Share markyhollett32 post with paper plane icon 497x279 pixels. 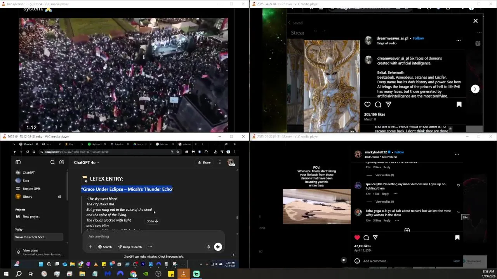[x=375, y=238]
